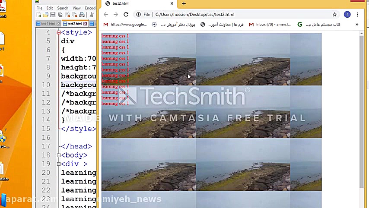Screen dimensions: 369x208
Task: Click the Close file icon in Notepad++ toolbar
Action: click(x=67, y=15)
